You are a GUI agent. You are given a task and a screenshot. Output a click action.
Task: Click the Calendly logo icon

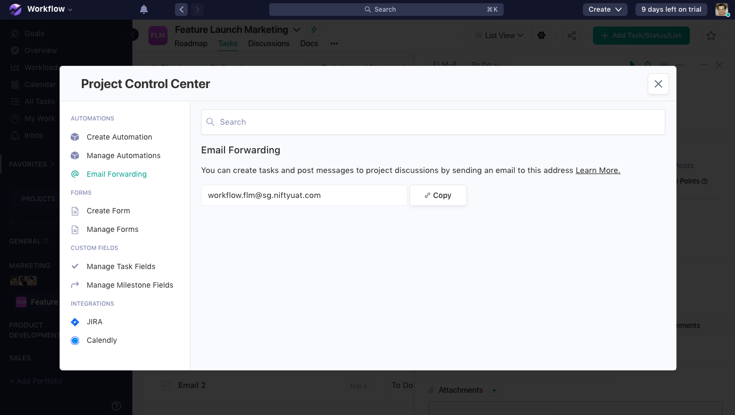pyautogui.click(x=75, y=341)
